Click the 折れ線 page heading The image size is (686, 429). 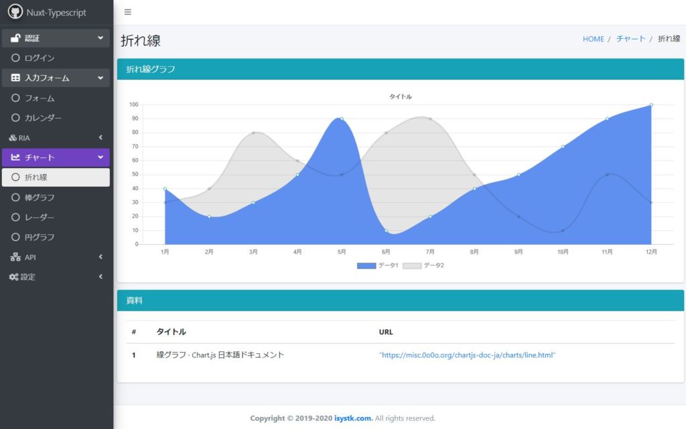coord(141,41)
